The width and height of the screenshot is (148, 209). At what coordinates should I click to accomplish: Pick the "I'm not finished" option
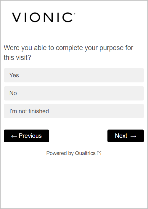(x=74, y=111)
